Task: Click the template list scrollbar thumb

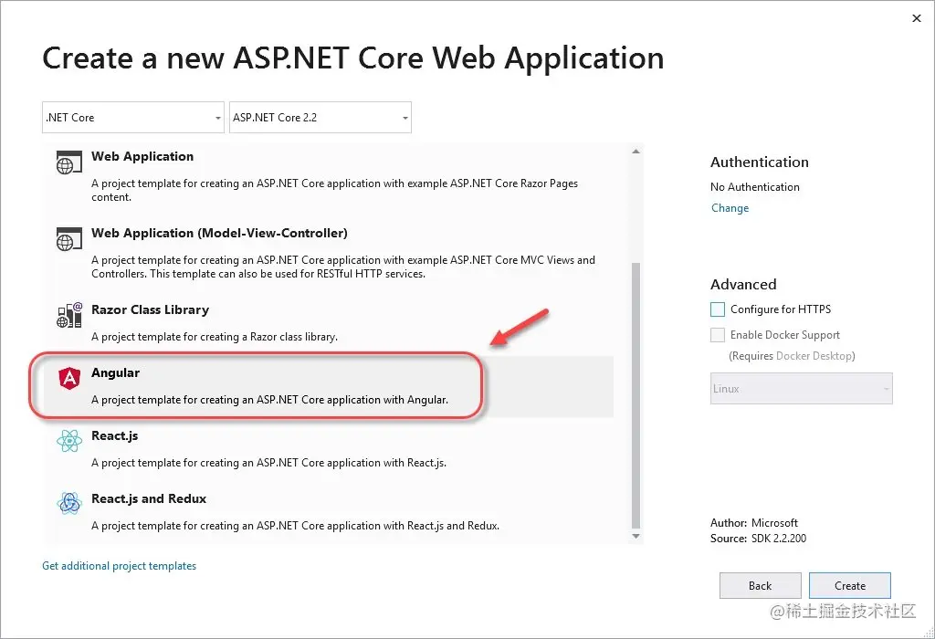Action: pyautogui.click(x=636, y=395)
